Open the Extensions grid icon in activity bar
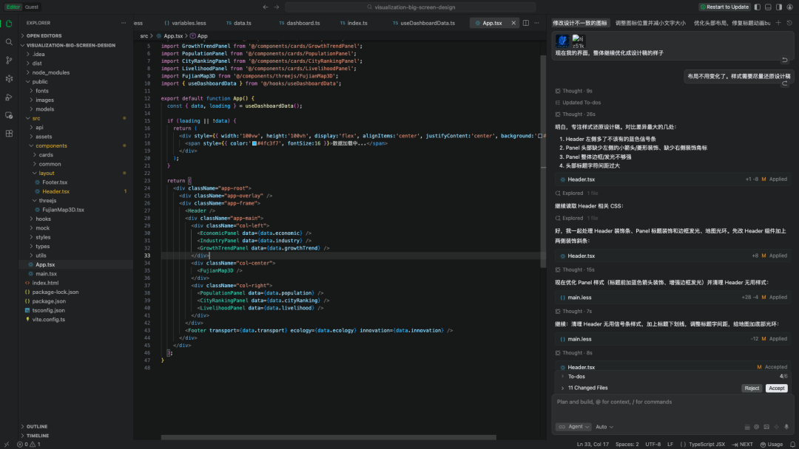This screenshot has width=799, height=449. pyautogui.click(x=9, y=133)
